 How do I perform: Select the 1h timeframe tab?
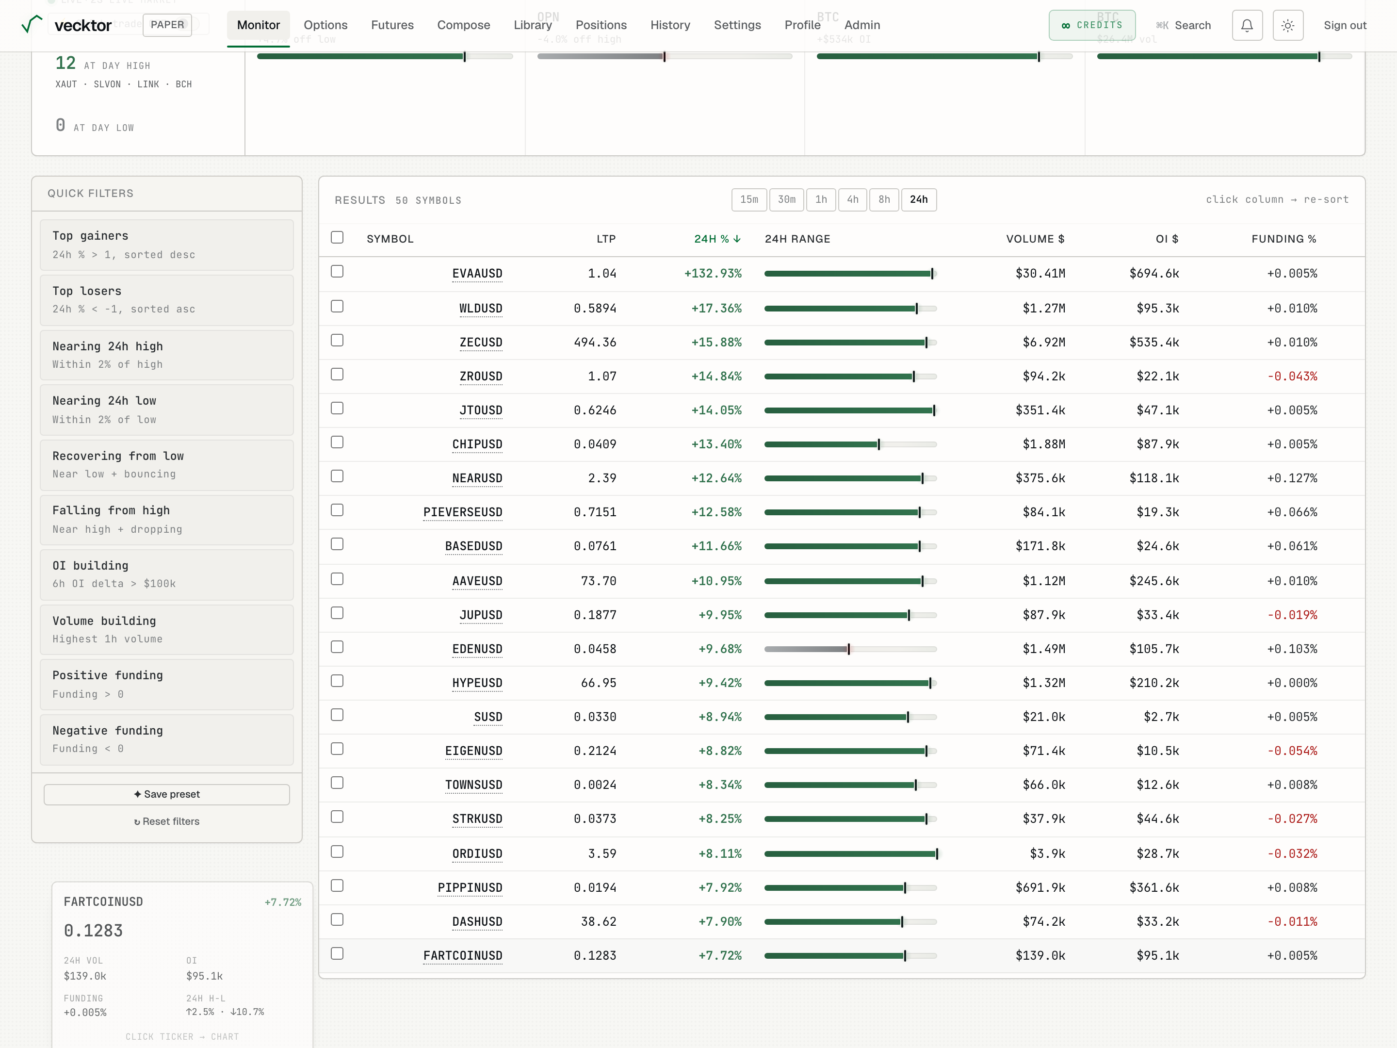click(x=821, y=199)
